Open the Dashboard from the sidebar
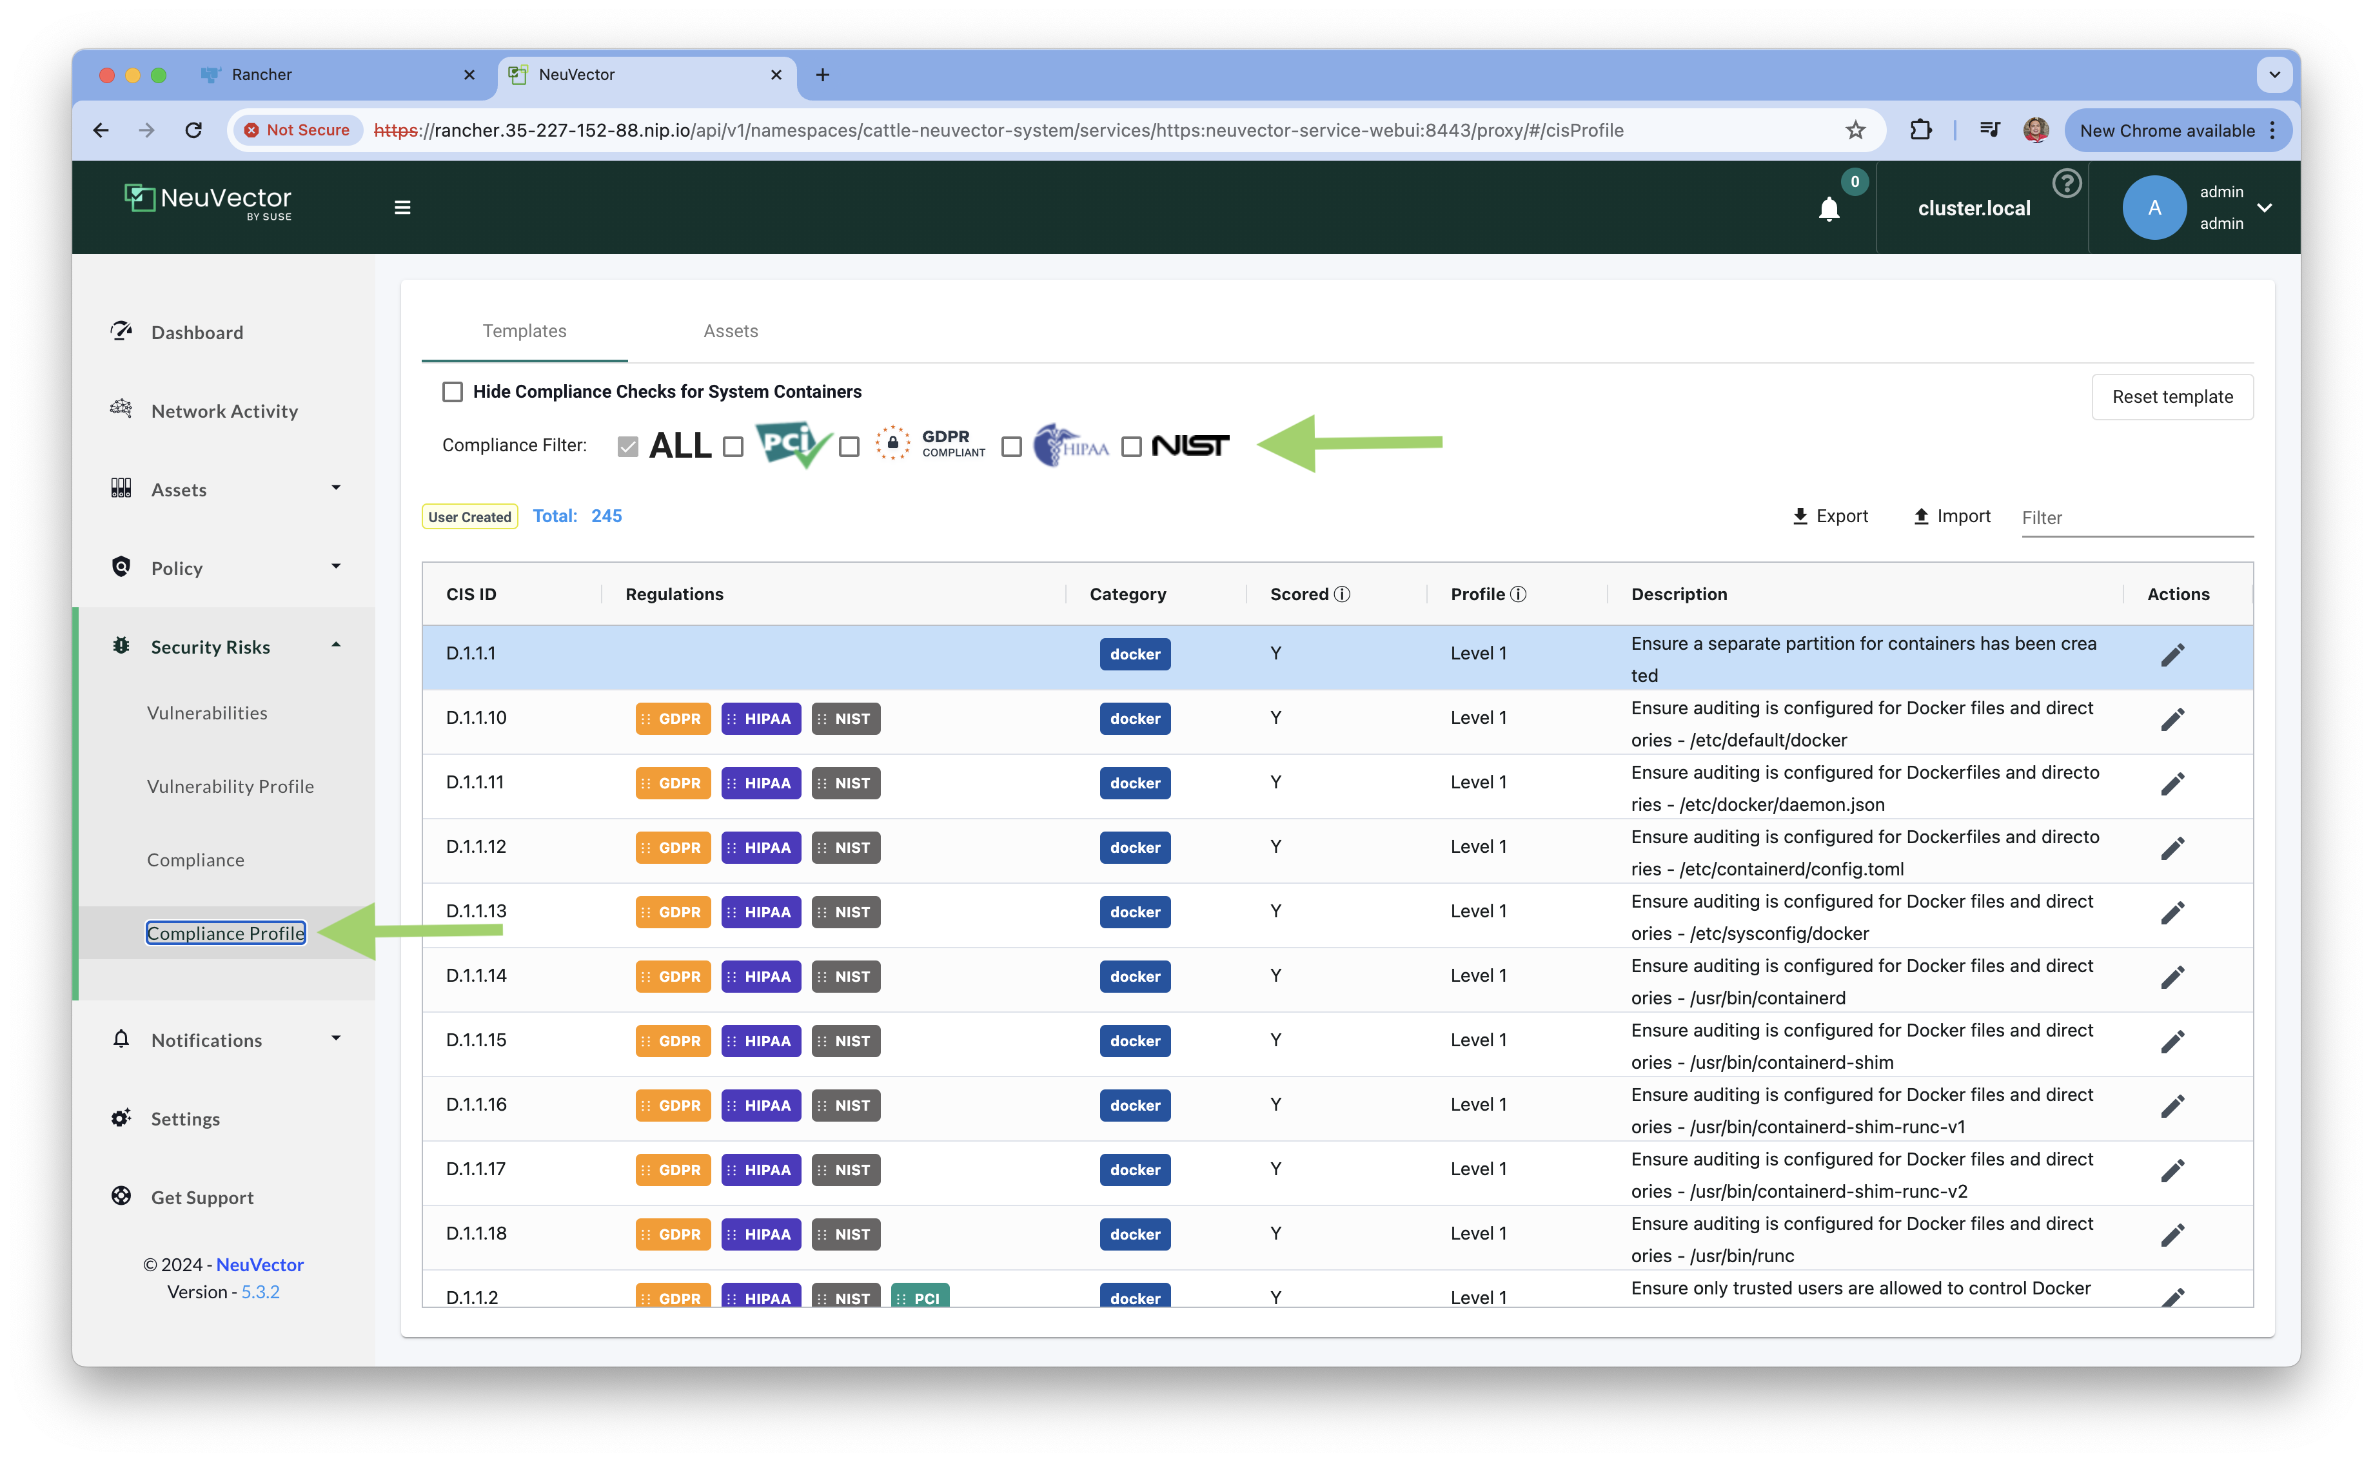 click(x=197, y=331)
